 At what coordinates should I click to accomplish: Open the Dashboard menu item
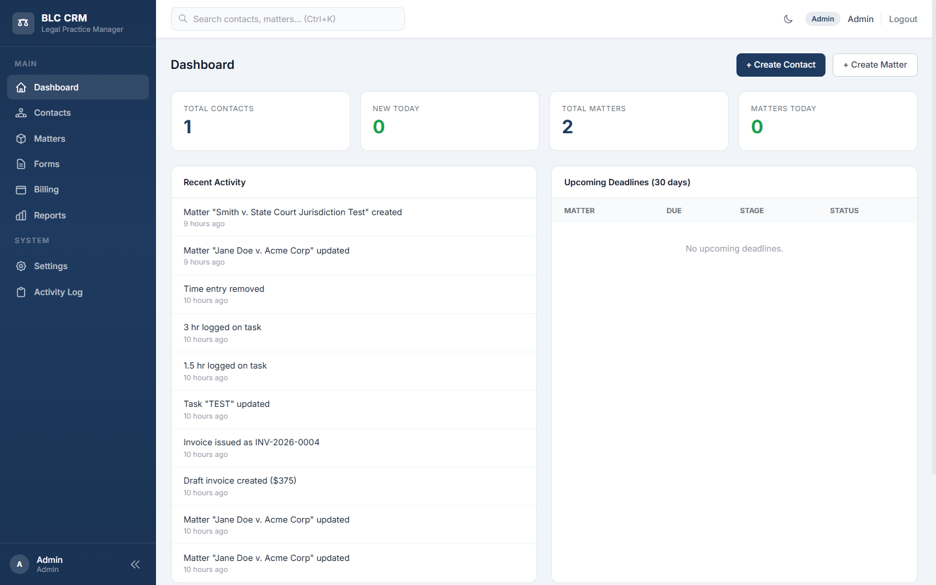click(x=78, y=87)
